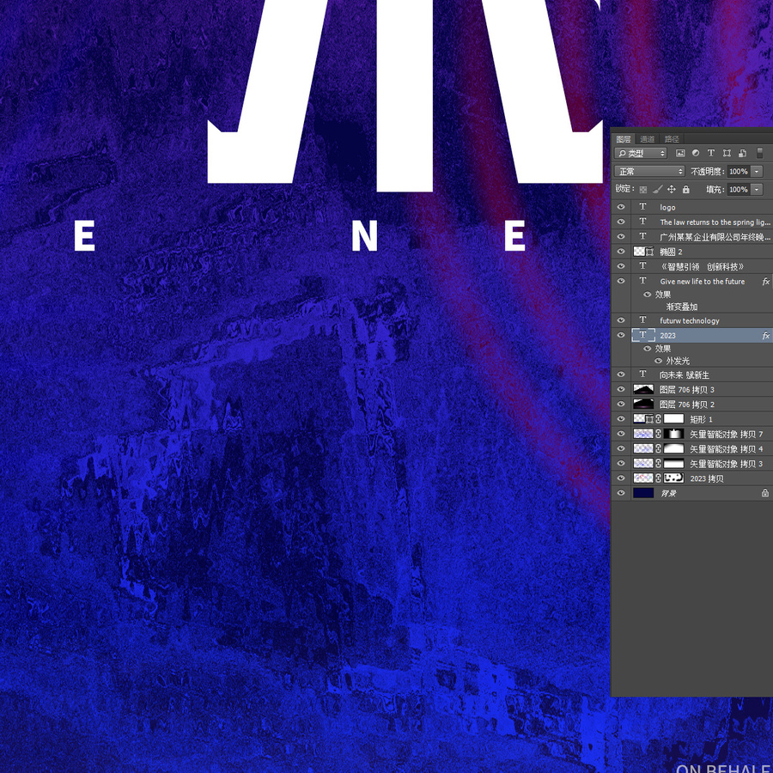The image size is (773, 773).
Task: Click mask link icon on 矩形 1 layer
Action: click(658, 418)
